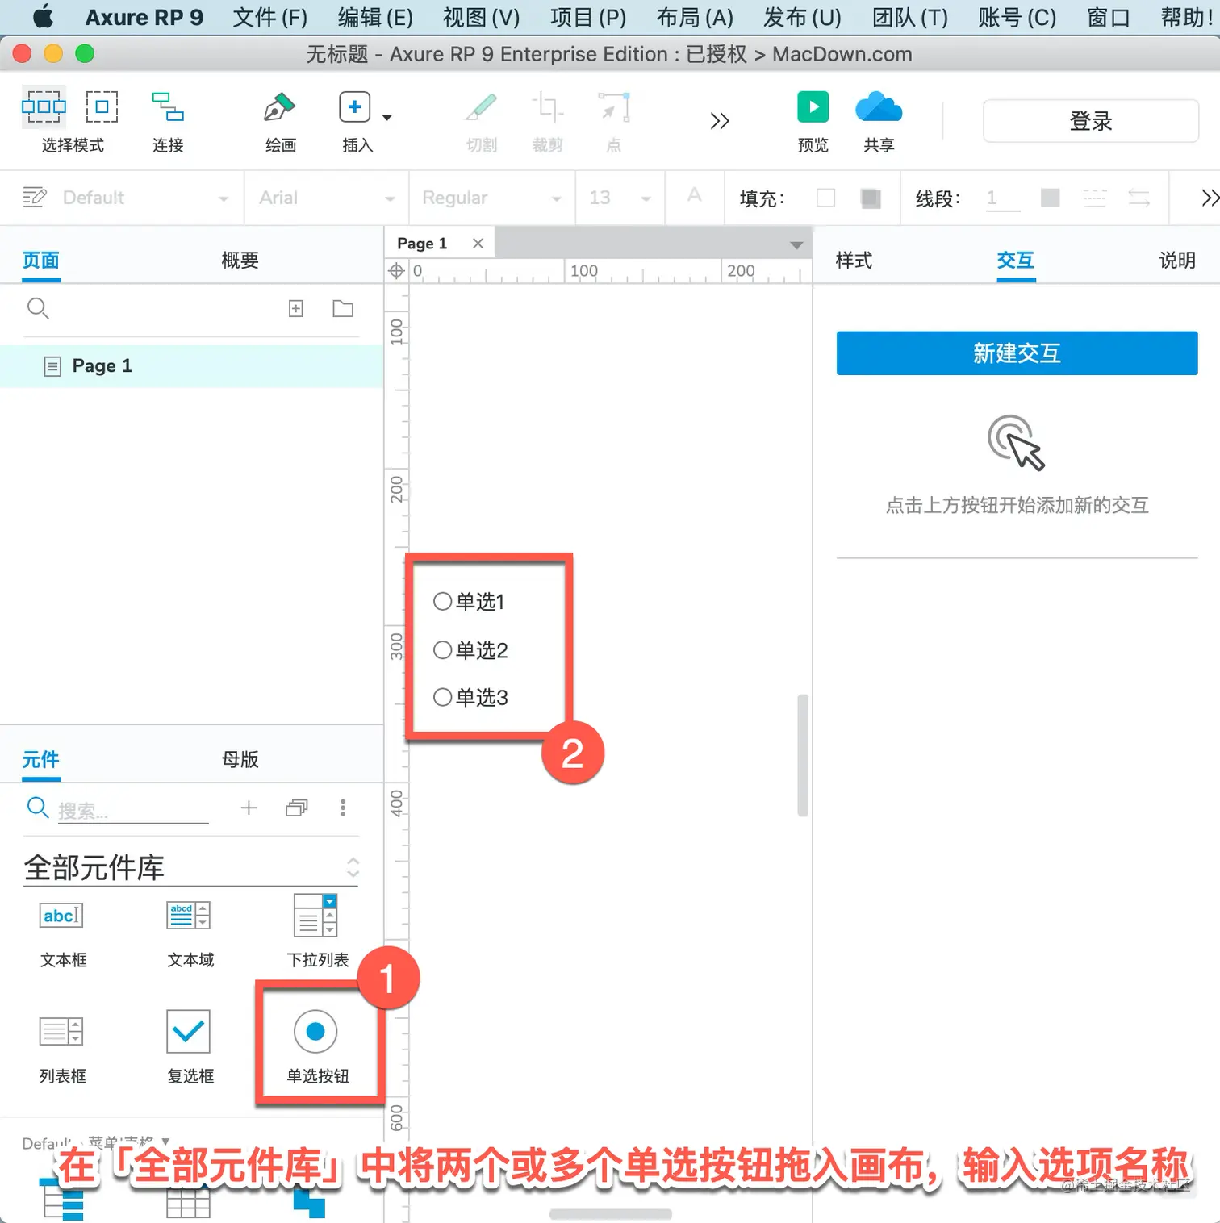Open the line arrow style icon
1220x1223 pixels.
[x=1139, y=198]
